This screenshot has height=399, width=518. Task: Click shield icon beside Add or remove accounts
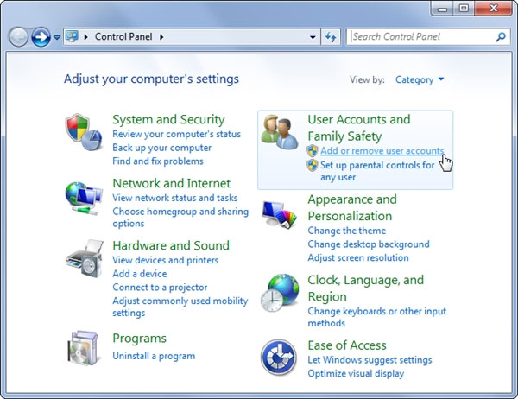(x=313, y=151)
